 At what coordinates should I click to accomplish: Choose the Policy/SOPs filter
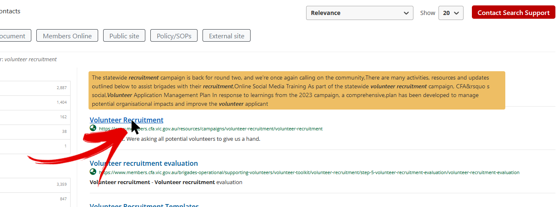pos(174,36)
